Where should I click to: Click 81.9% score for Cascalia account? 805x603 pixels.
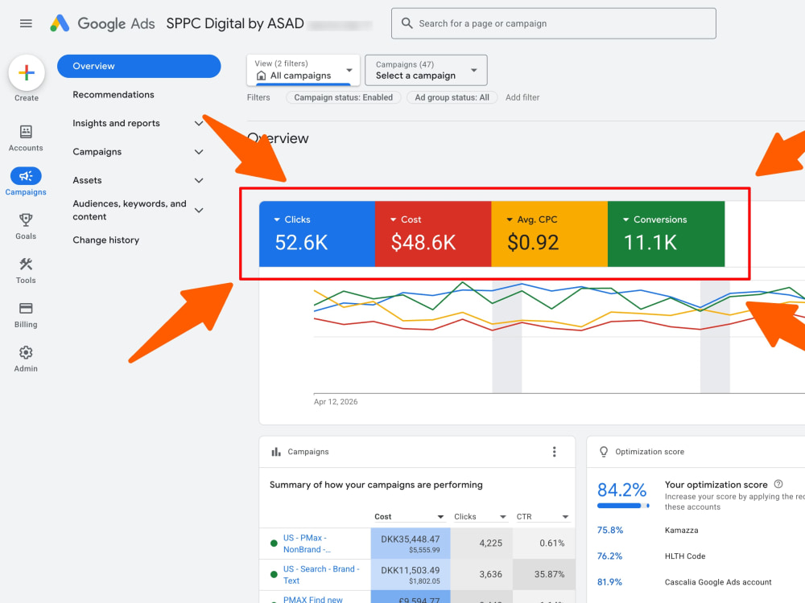click(609, 582)
